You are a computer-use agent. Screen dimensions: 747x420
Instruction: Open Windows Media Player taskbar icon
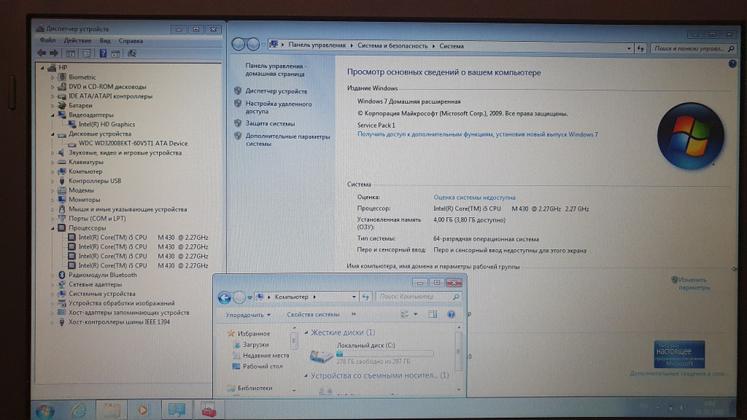pos(143,410)
